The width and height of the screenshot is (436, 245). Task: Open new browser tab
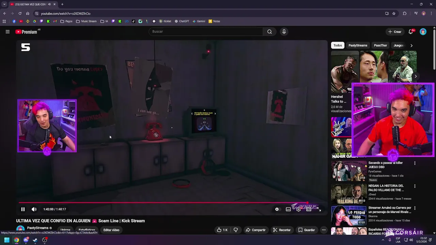[x=62, y=4]
